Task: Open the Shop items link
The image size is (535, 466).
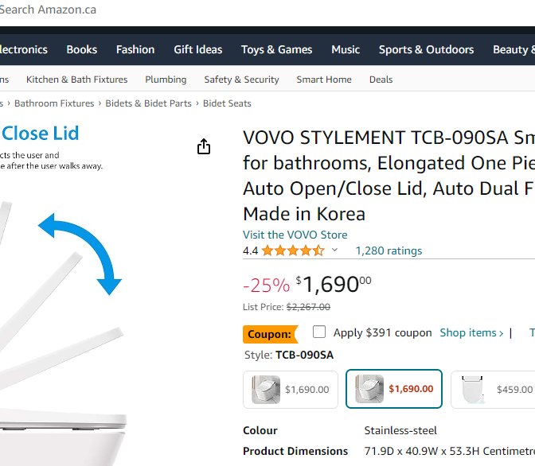Action: (471, 332)
